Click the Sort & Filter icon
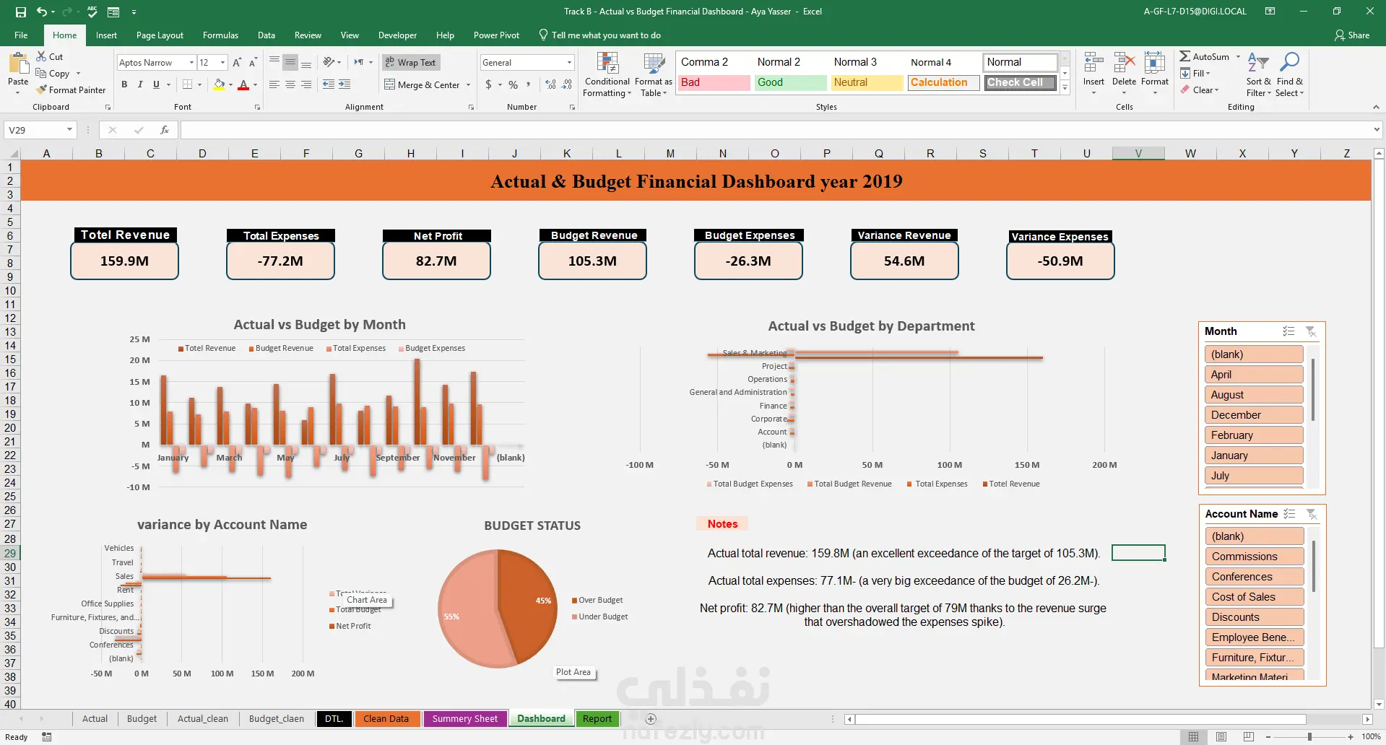Image resolution: width=1386 pixels, height=745 pixels. click(1258, 64)
